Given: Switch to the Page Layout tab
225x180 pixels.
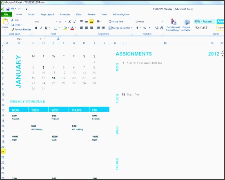Looking at the screenshot, I should point(47,14).
